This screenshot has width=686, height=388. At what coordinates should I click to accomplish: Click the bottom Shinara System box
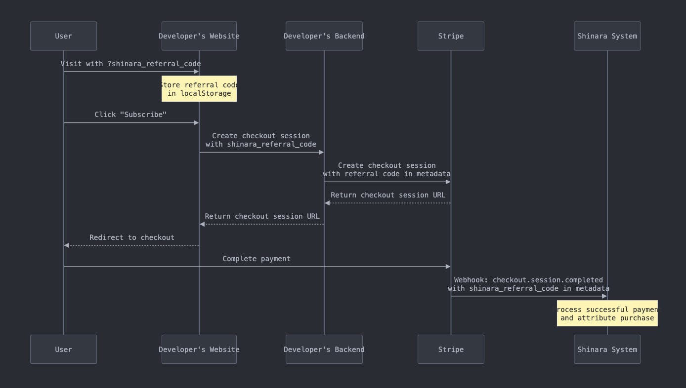(607, 349)
